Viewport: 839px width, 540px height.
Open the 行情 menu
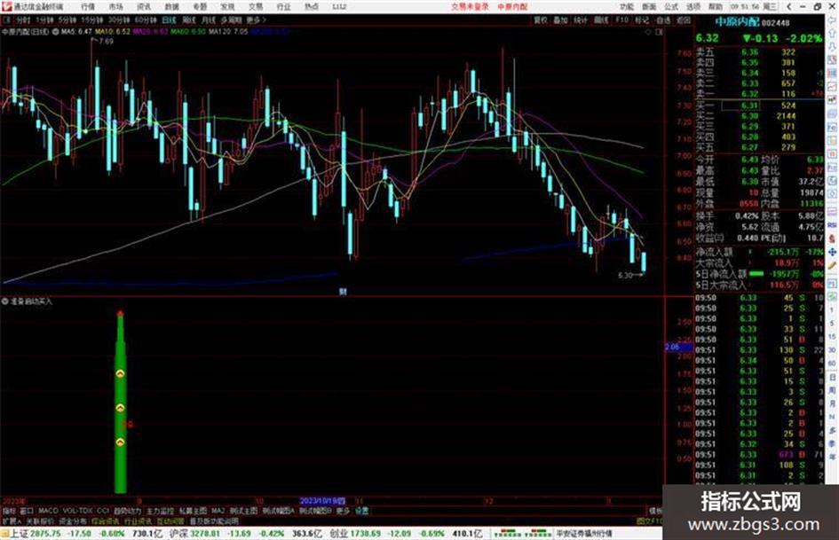[x=88, y=6]
